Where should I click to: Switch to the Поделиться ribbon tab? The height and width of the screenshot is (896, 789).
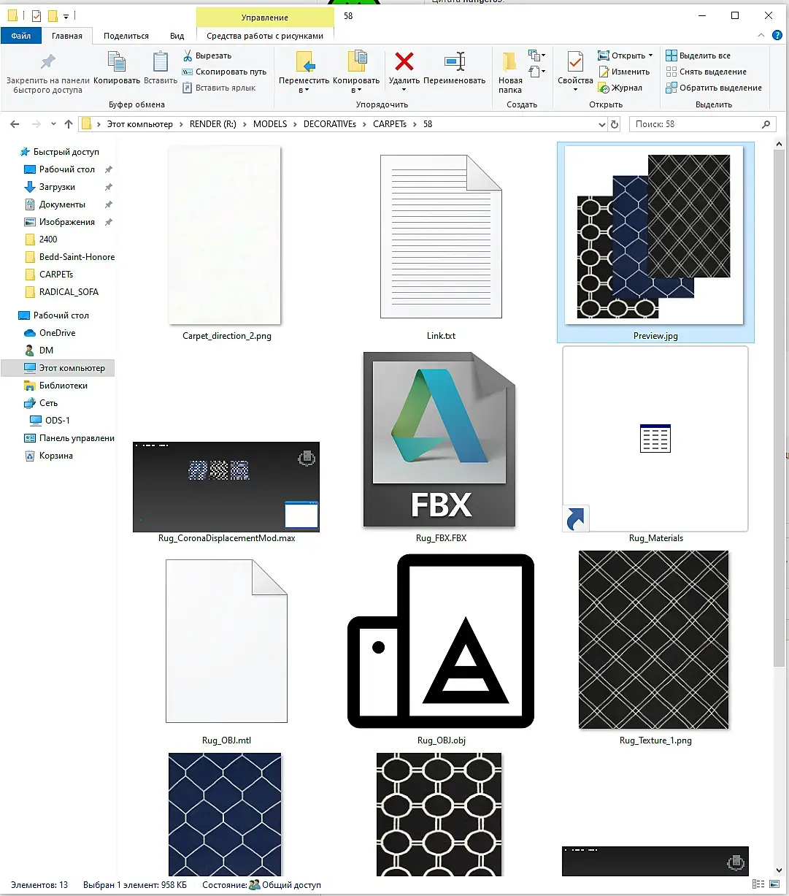[x=126, y=35]
